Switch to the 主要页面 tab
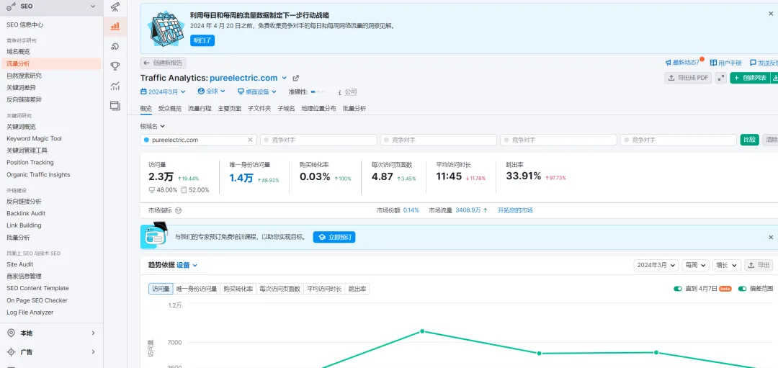 [229, 109]
